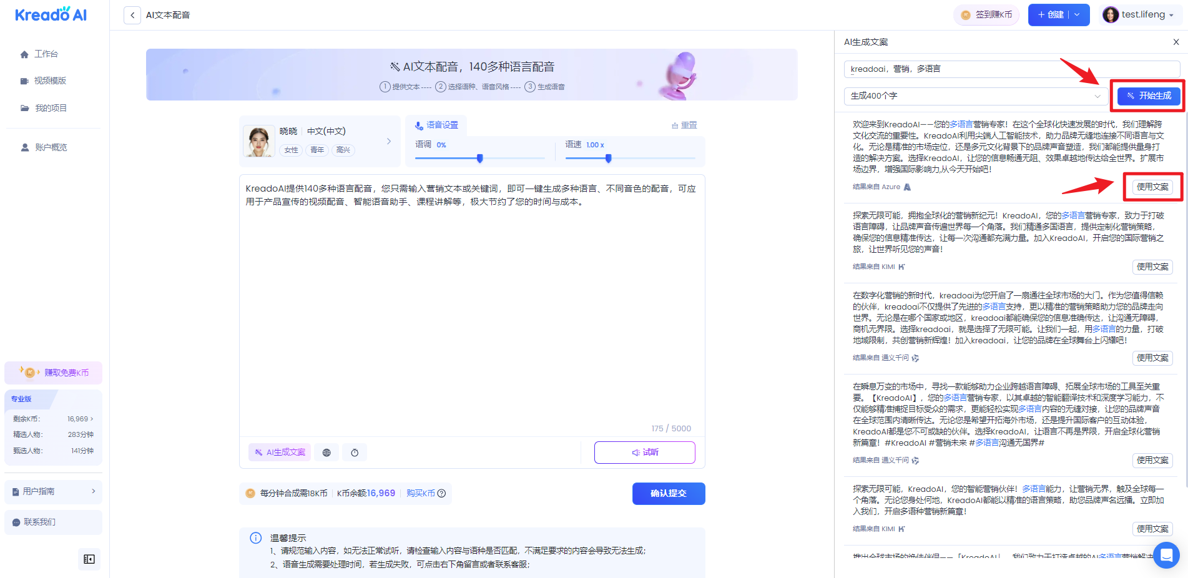Go to 视频模版 in the sidebar
Screen dimensions: 1188x578
pos(49,81)
